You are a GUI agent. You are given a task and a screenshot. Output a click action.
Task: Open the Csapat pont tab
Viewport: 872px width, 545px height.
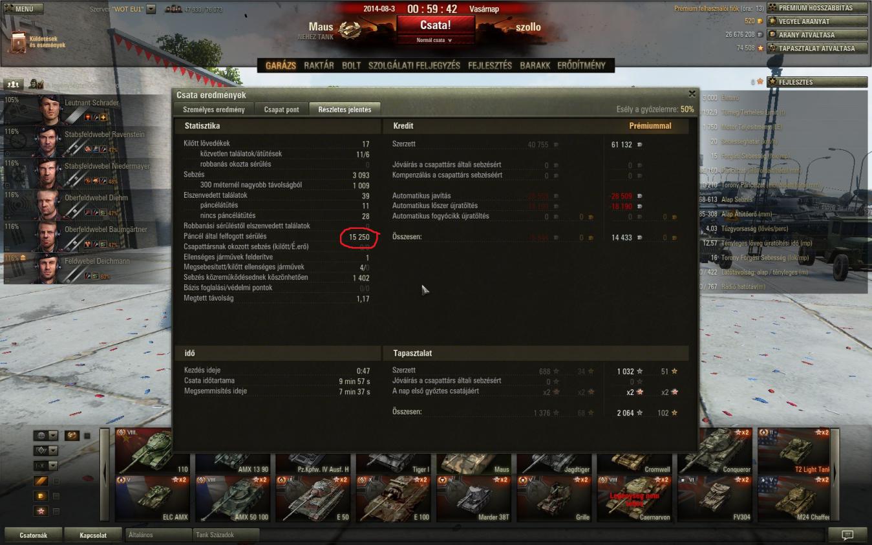281,109
